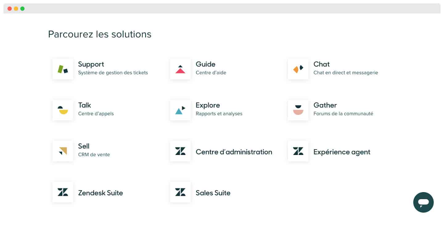Select the Sales Suite link
Screen dimensions: 444x227
213,193
